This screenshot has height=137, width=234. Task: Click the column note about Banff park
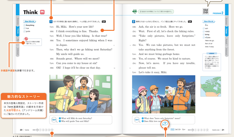tap(212, 62)
